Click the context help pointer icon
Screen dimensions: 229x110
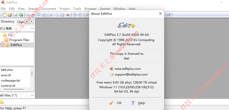(x=168, y=15)
